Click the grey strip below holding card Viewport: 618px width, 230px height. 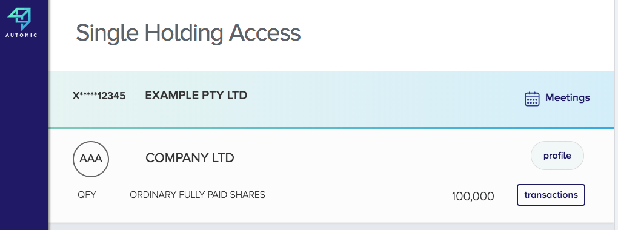click(331, 226)
